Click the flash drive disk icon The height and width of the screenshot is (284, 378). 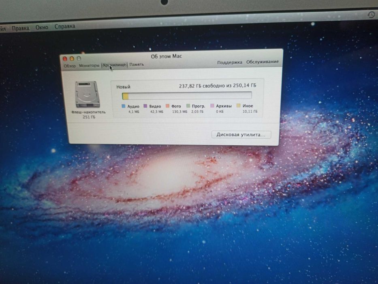88,95
